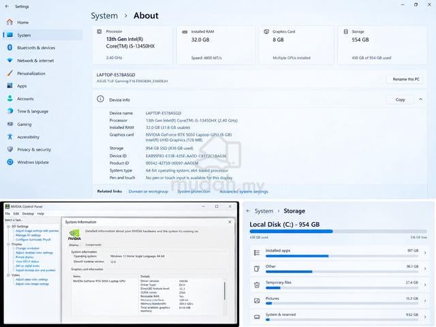Switch to Components tab in System Information
Viewport: 436px width, 327px height.
(93, 245)
